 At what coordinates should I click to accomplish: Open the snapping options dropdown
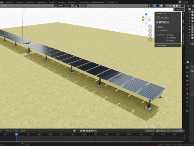click(77, 6)
